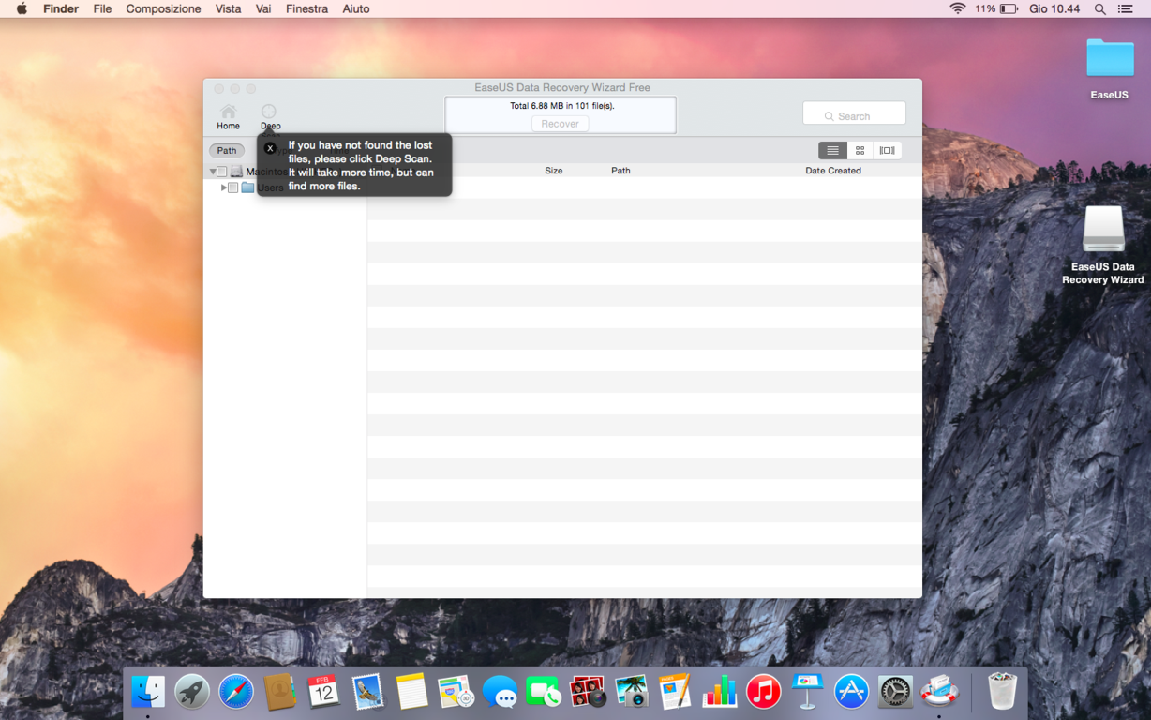Screen dimensions: 1151x720
Task: Select the EaseUS Data Recovery Wizard desktop drive
Action: [1103, 245]
